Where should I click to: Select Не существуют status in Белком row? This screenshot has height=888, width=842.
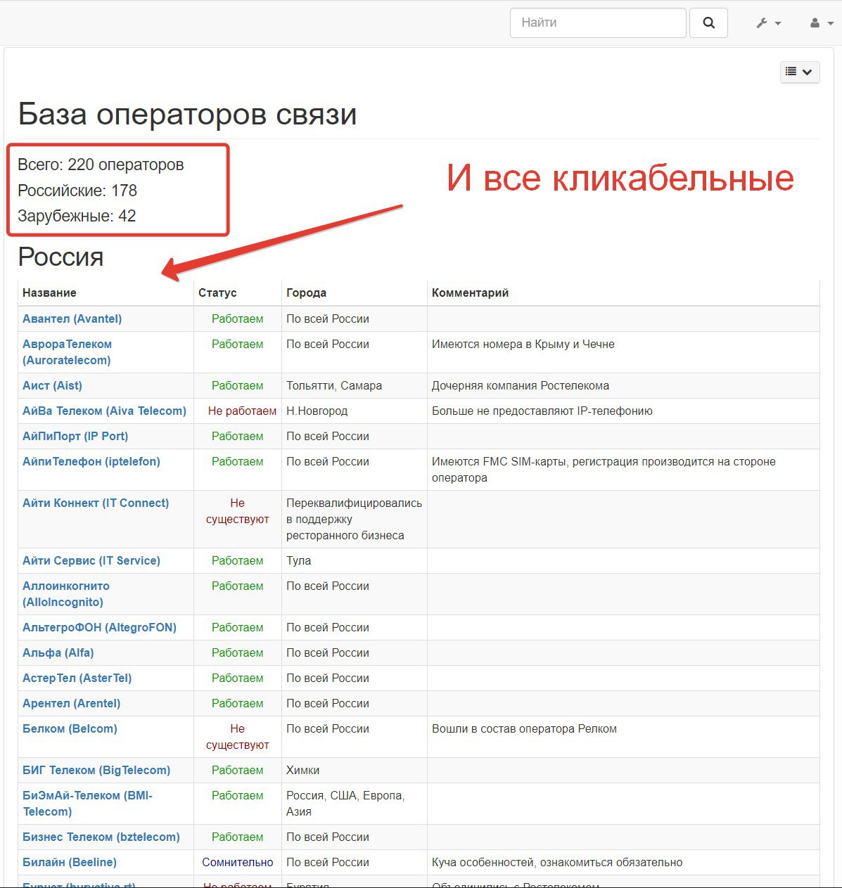238,737
